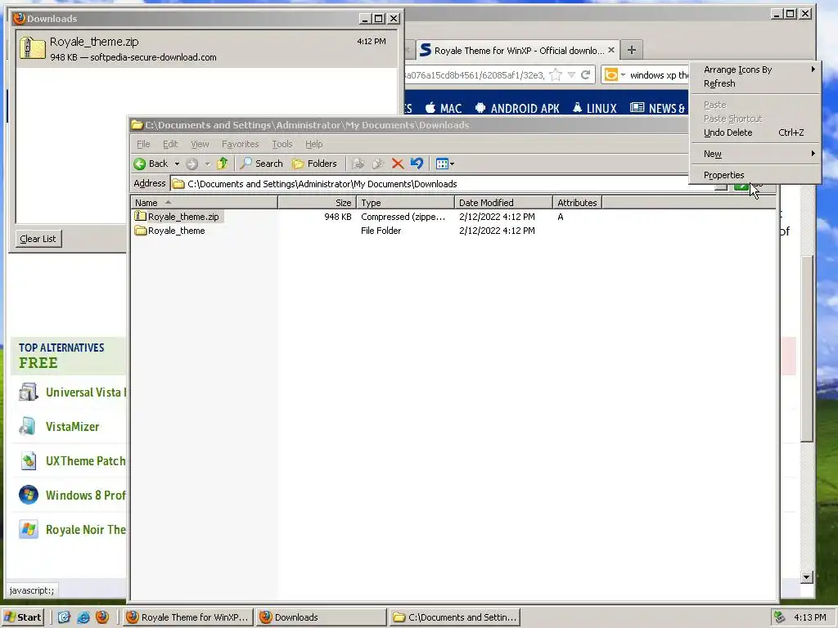Open the URL history dropdown arrow

[x=571, y=74]
